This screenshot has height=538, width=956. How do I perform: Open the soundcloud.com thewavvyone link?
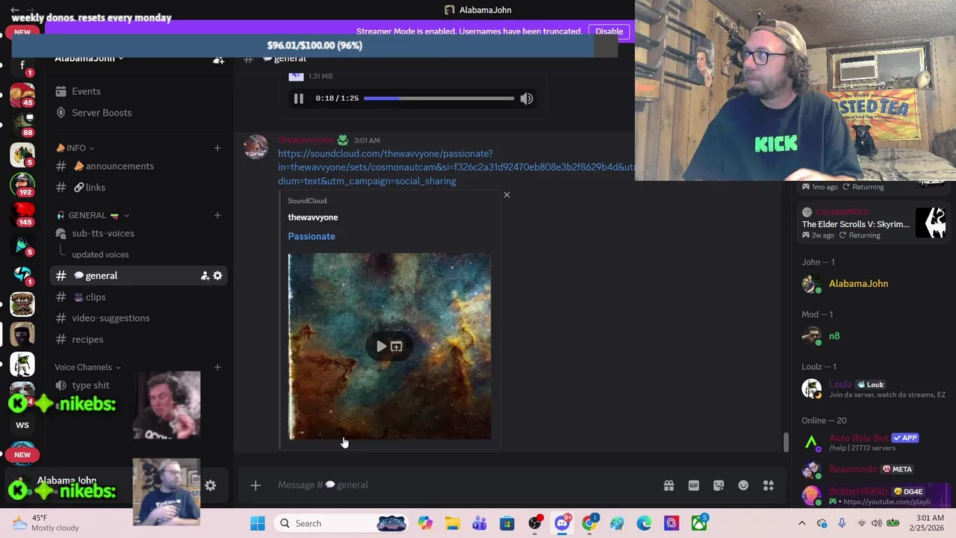(456, 167)
